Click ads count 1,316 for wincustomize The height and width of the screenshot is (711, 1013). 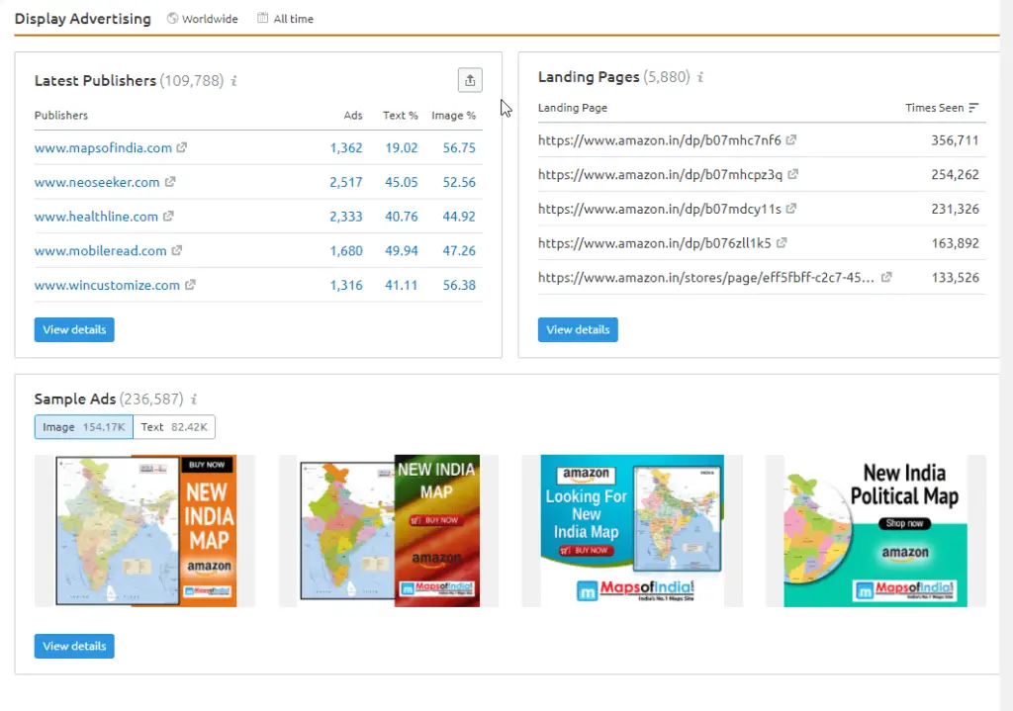pos(346,285)
